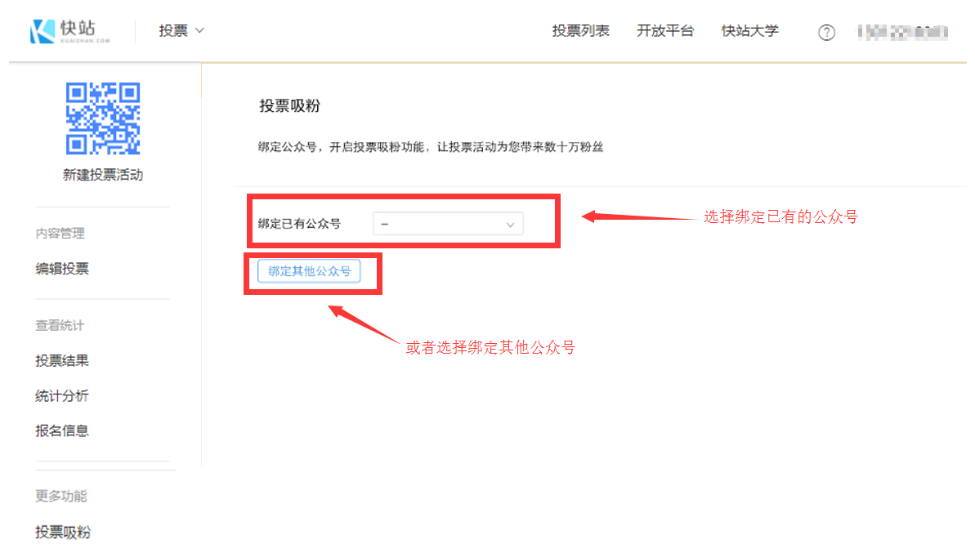
Task: Select 投票吸粉 in sidebar menu
Action: [x=63, y=533]
